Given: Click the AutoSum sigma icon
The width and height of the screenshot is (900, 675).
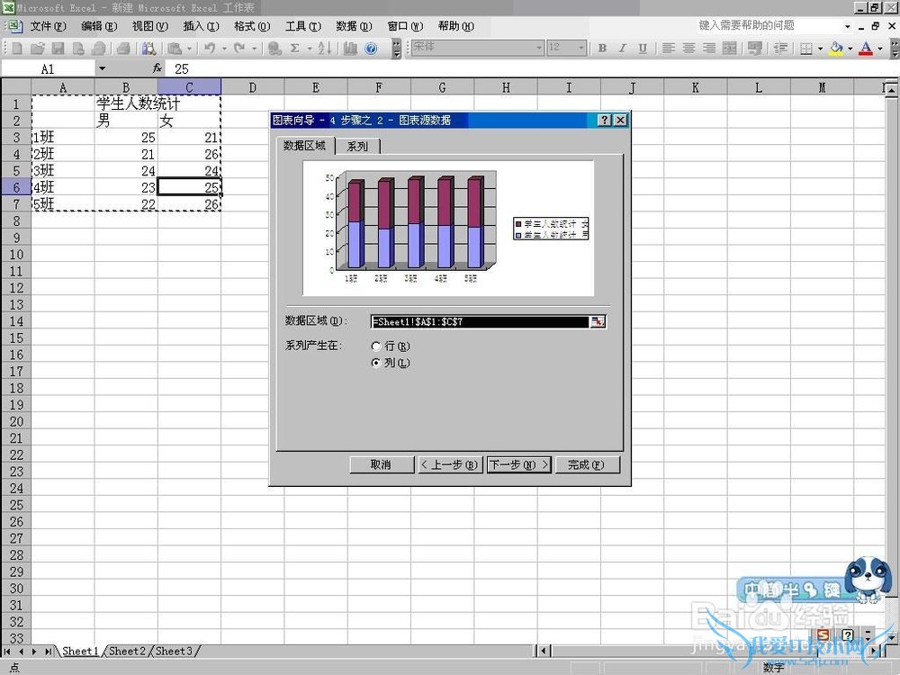Looking at the screenshot, I should 295,49.
